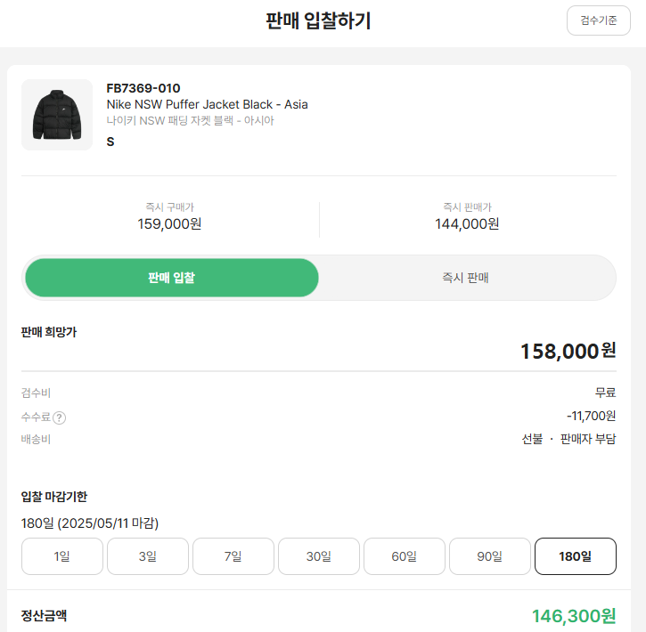Click the 즉시 판매가 144,000원 price
This screenshot has width=646, height=632.
click(x=467, y=223)
